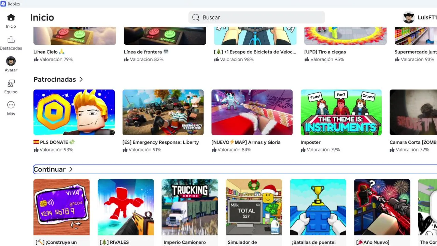Image resolution: width=437 pixels, height=246 pixels.
Task: Click thumbs-up rating icon under PLS DONATE
Action: [36, 150]
